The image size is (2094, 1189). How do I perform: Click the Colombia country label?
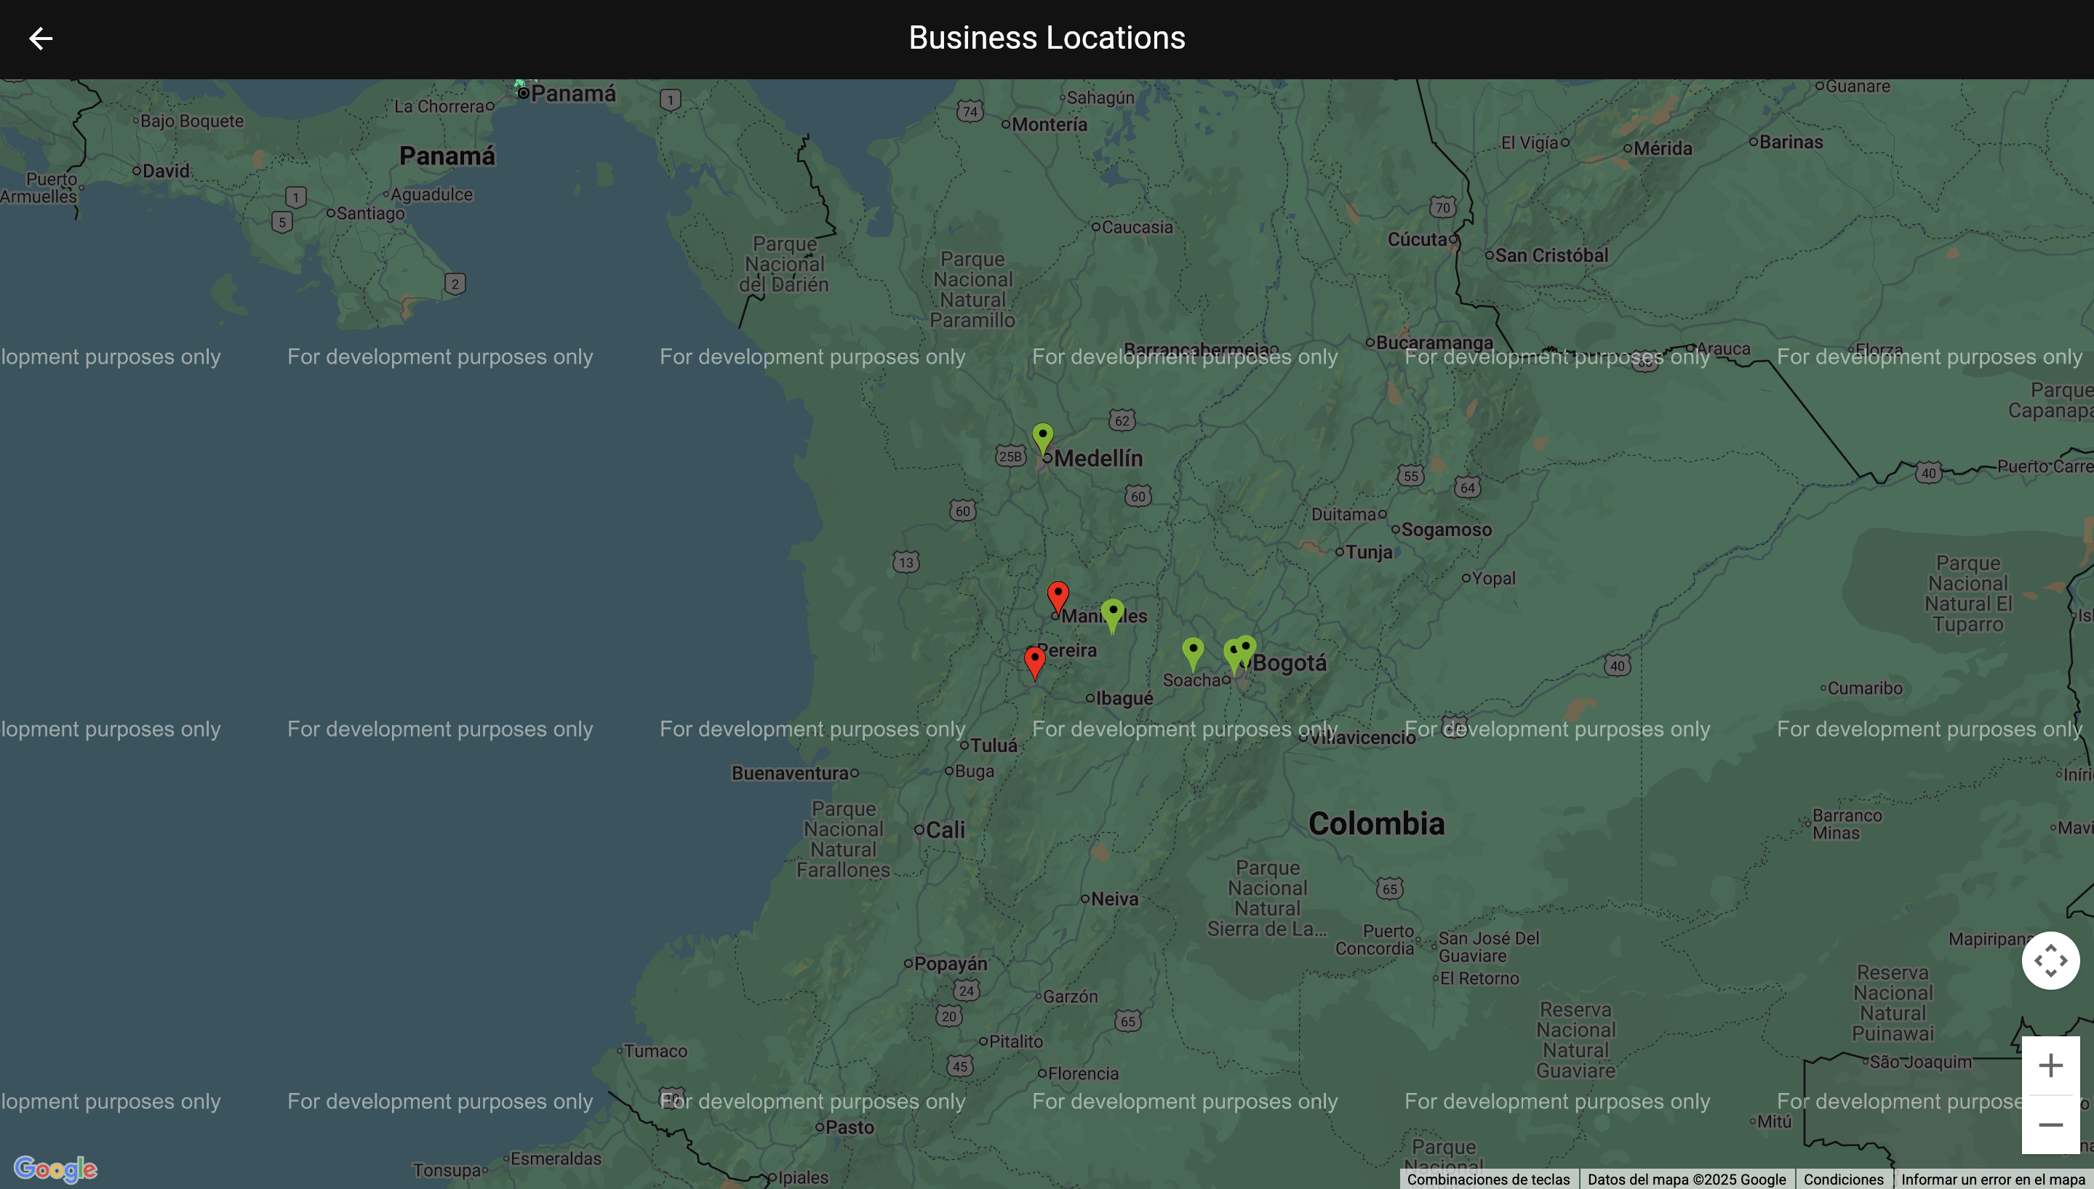click(x=1376, y=823)
